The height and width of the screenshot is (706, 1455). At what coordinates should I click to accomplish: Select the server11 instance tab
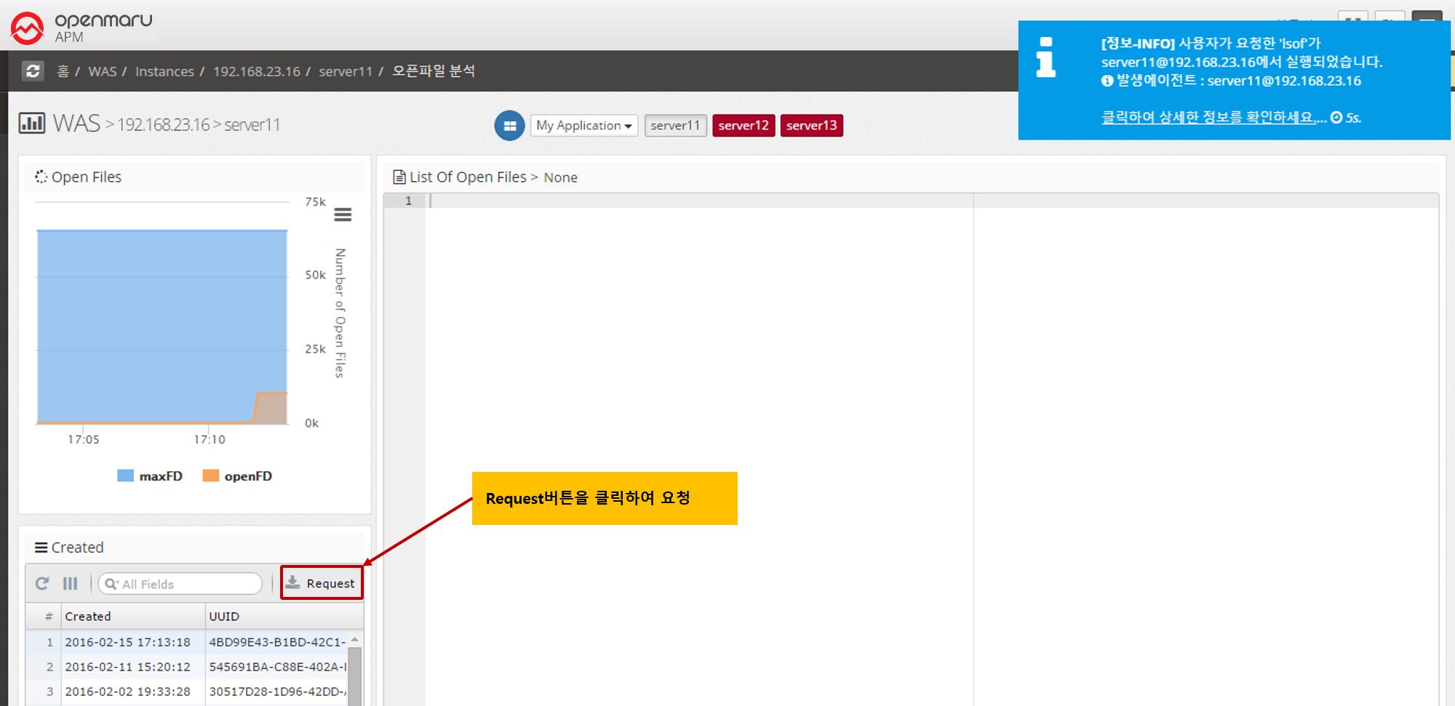tap(675, 126)
